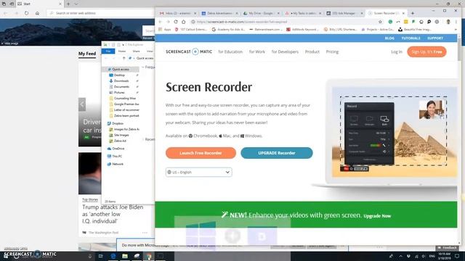Image resolution: width=465 pixels, height=261 pixels.
Task: Open the BLOG link in the top bar
Action: 389,38
